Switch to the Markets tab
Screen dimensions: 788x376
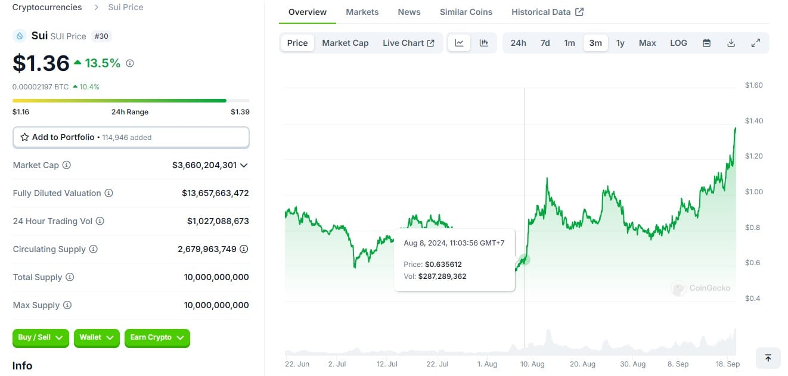point(362,12)
